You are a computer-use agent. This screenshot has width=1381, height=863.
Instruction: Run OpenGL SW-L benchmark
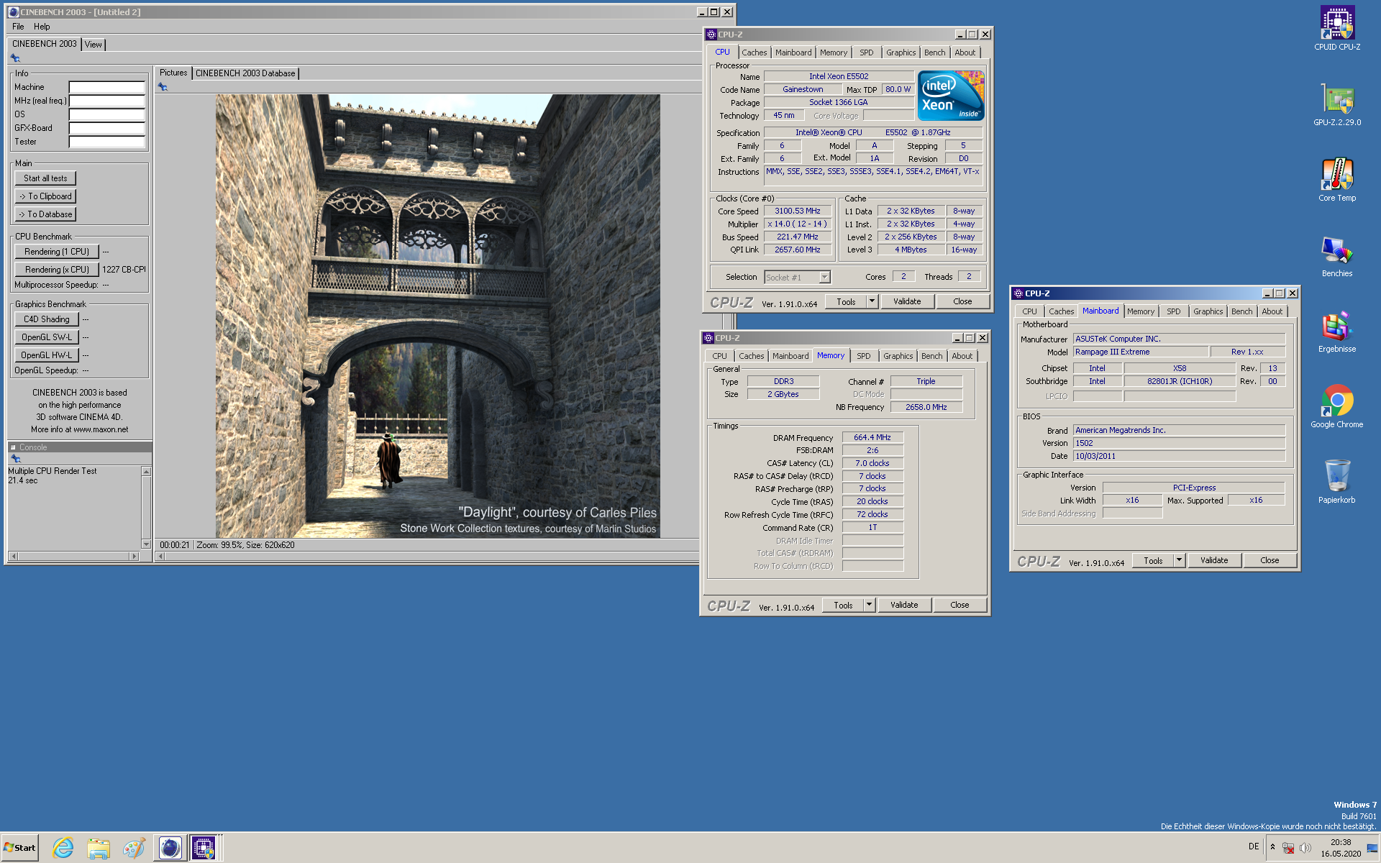coord(47,337)
